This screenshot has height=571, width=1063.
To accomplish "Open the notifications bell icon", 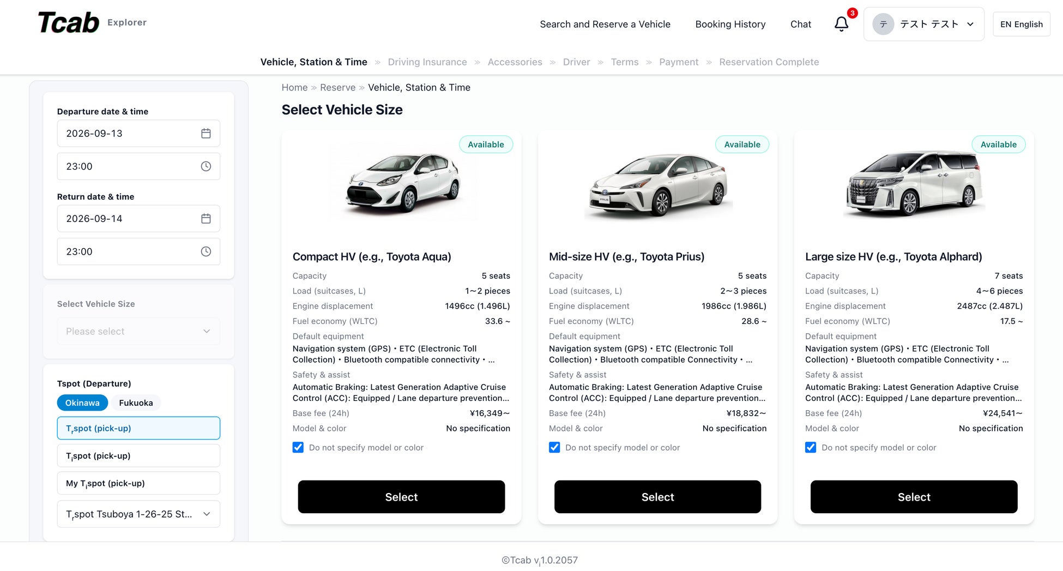I will click(841, 24).
